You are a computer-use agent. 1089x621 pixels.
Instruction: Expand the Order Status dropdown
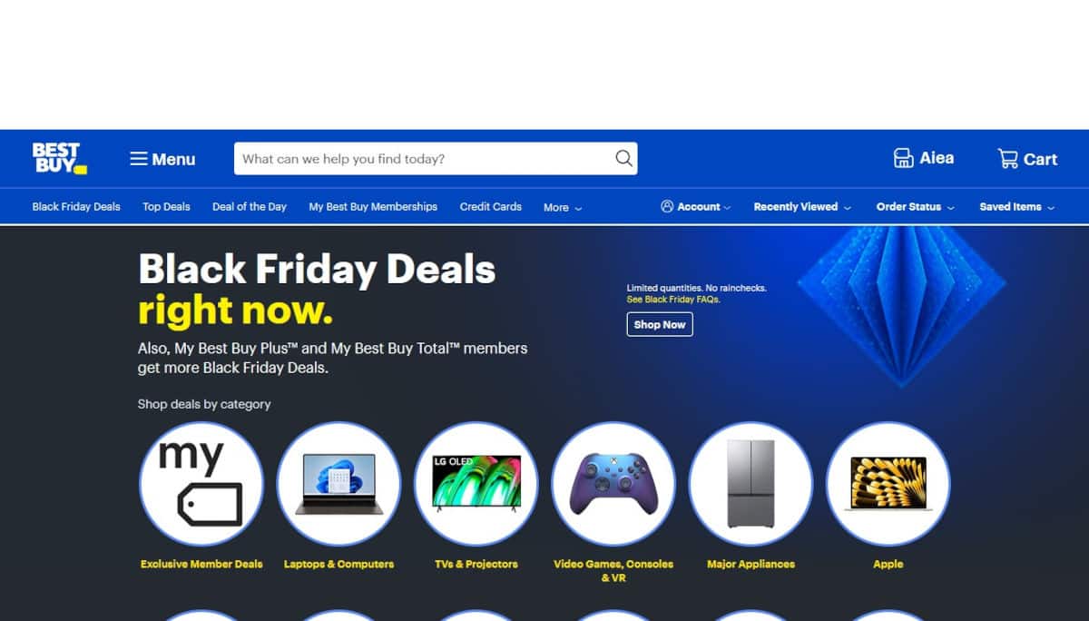[x=915, y=206]
